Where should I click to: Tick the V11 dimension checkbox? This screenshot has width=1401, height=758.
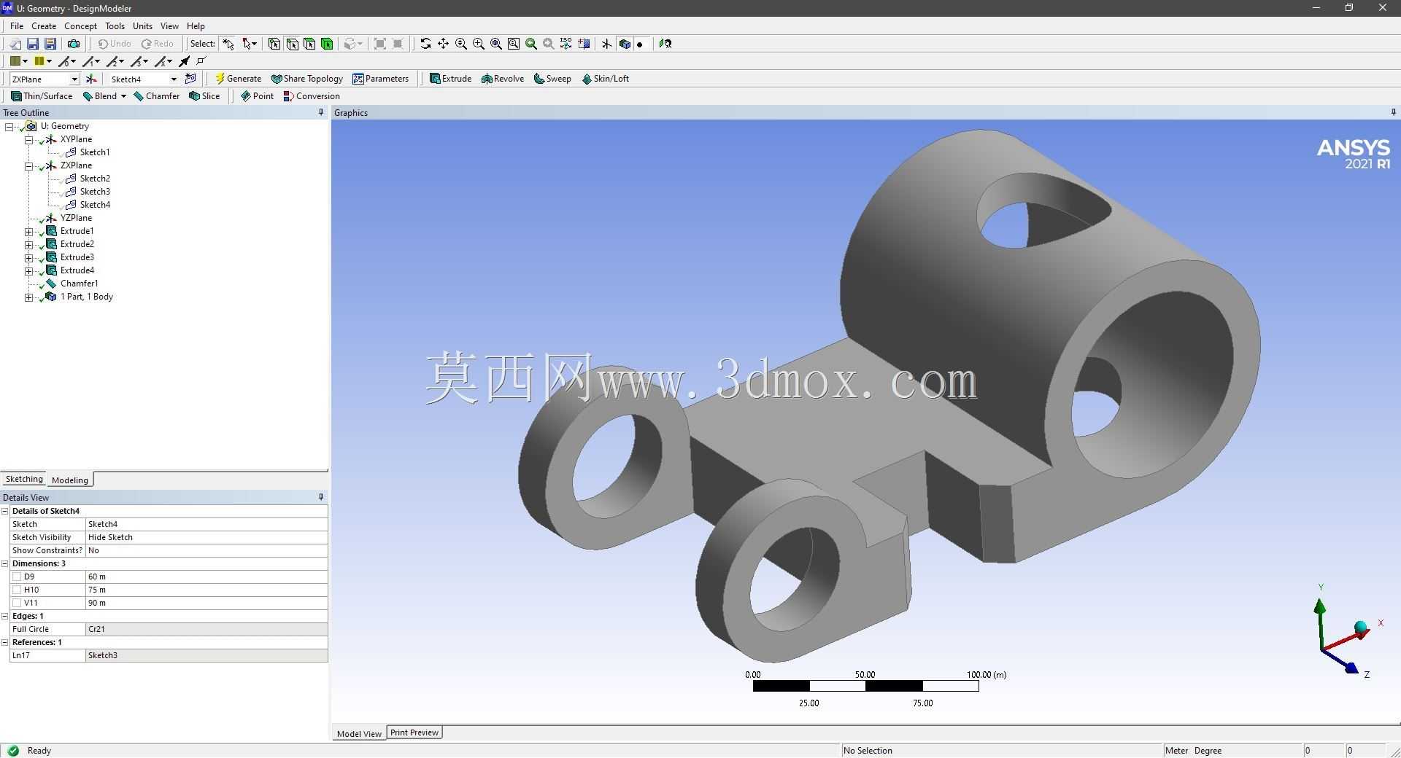[x=17, y=603]
